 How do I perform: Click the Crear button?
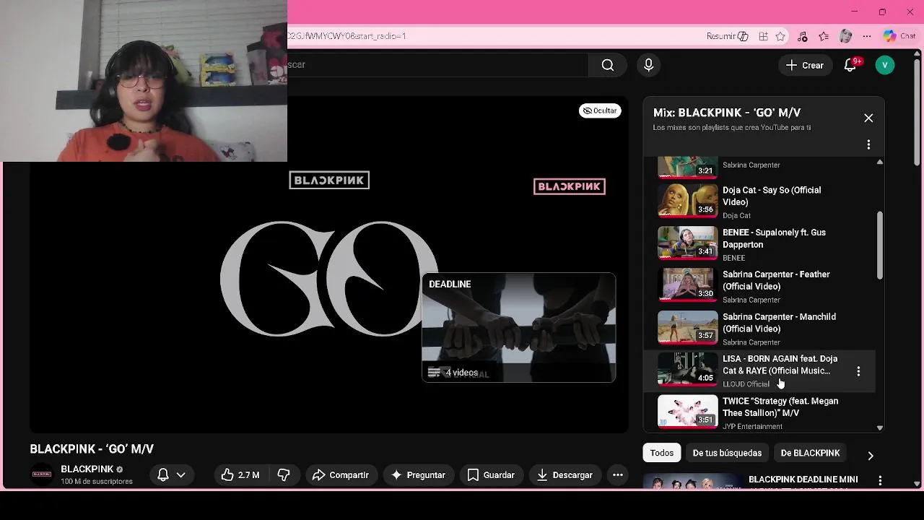point(805,65)
